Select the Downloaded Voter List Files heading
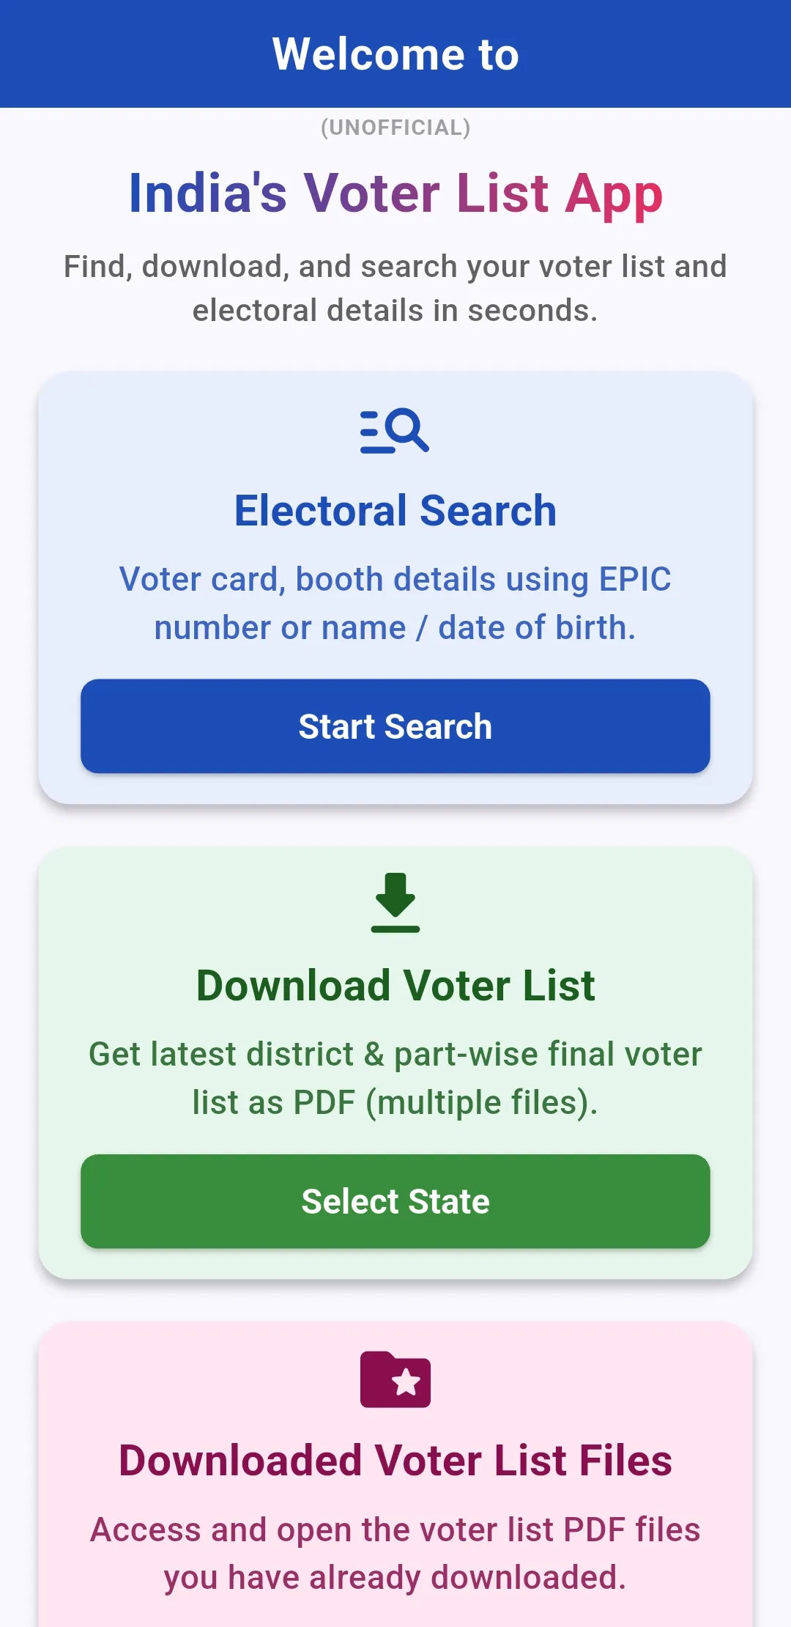The image size is (791, 1627). [395, 1460]
